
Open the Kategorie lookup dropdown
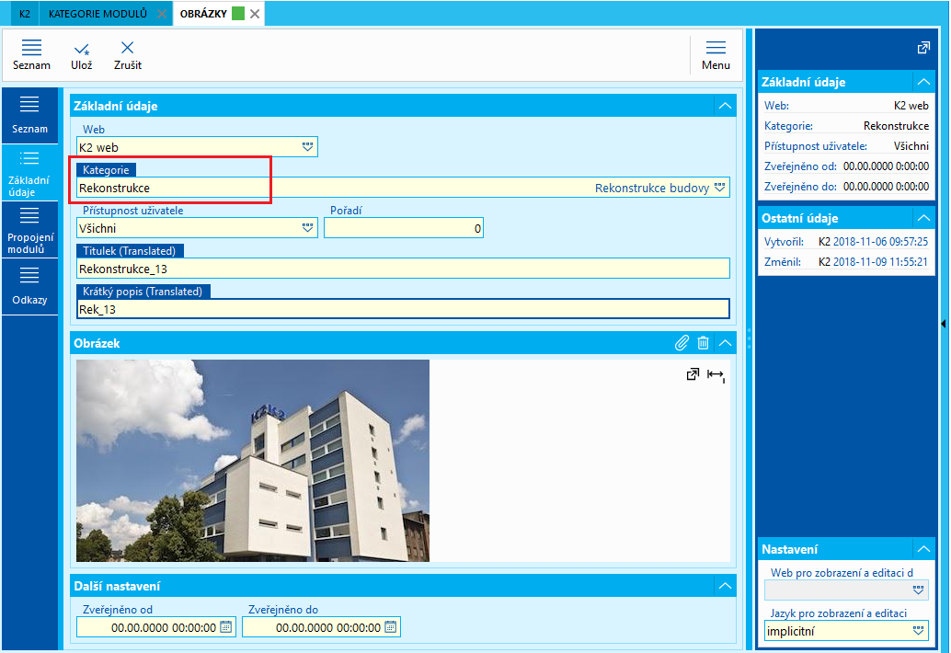click(x=720, y=188)
